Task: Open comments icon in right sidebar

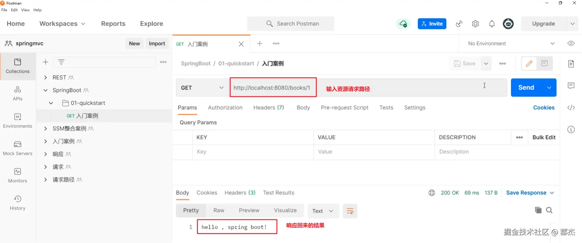Action: pos(571,86)
